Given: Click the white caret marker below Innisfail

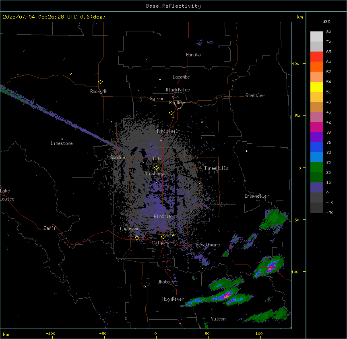Looking at the screenshot, I should pyautogui.click(x=161, y=140).
